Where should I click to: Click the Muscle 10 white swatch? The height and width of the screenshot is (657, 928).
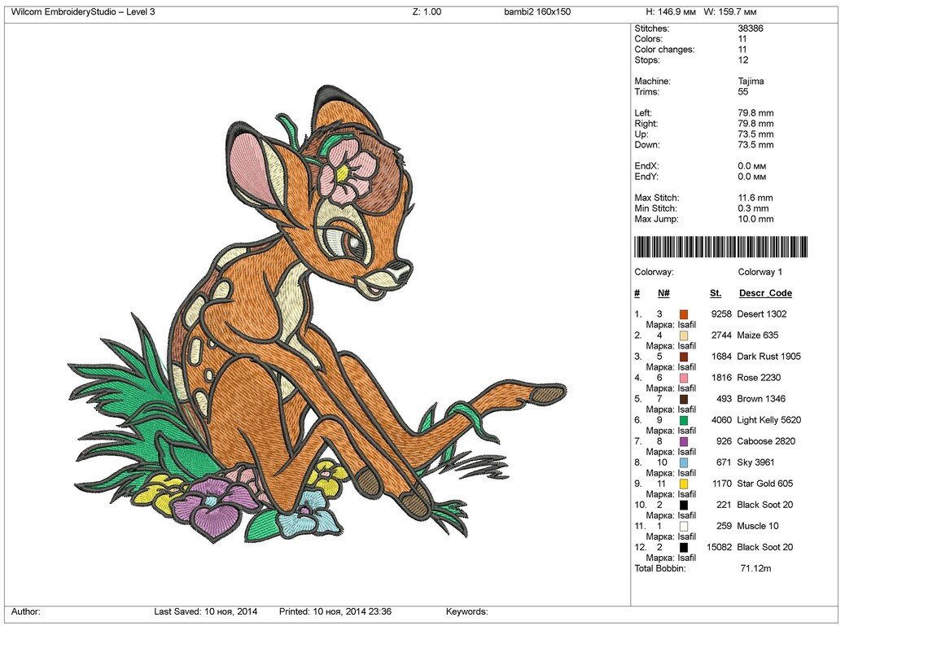[x=684, y=525]
